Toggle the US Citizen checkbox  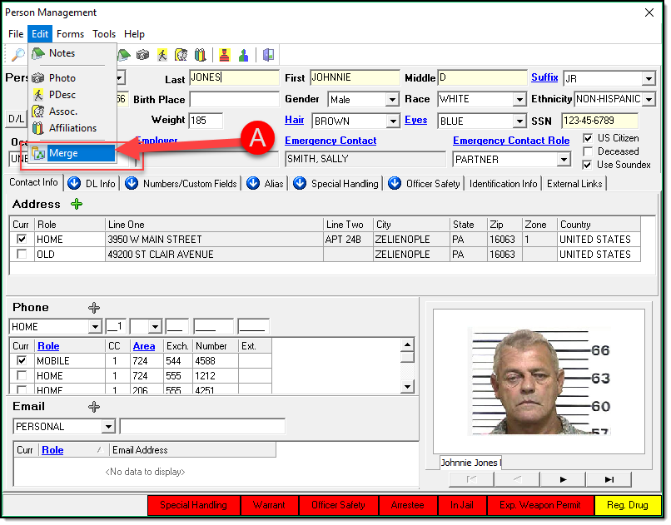589,138
